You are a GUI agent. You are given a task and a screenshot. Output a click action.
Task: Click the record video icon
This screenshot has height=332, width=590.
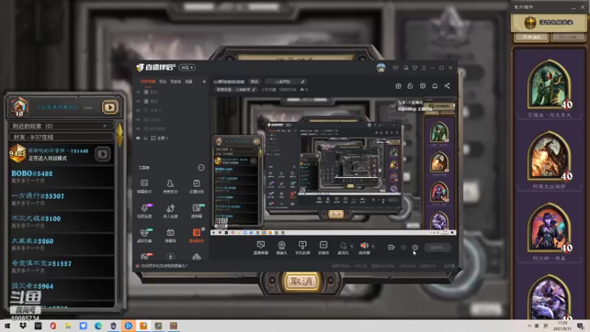point(391,247)
